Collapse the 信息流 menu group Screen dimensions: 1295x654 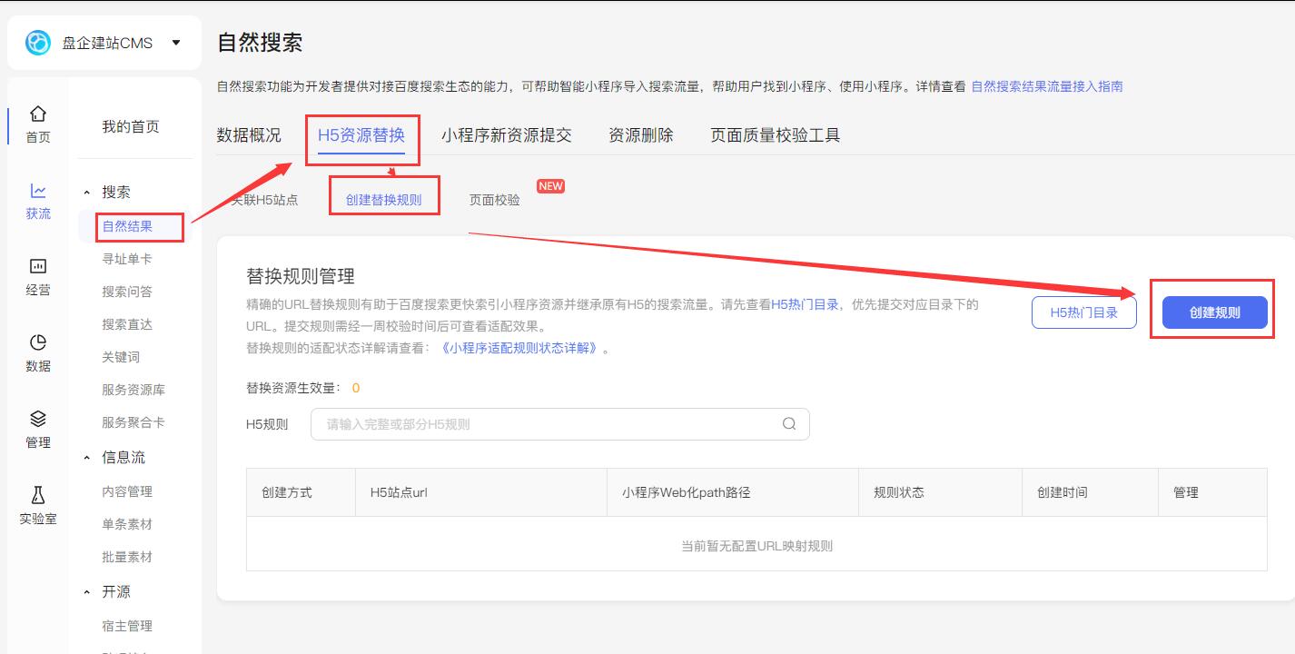(x=87, y=458)
